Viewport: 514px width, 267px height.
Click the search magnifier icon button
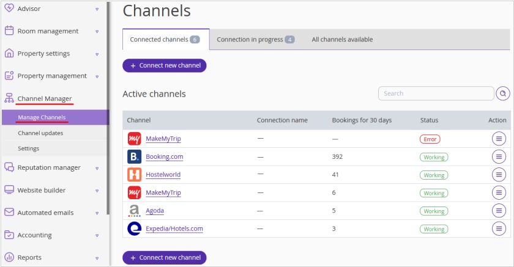tap(502, 93)
